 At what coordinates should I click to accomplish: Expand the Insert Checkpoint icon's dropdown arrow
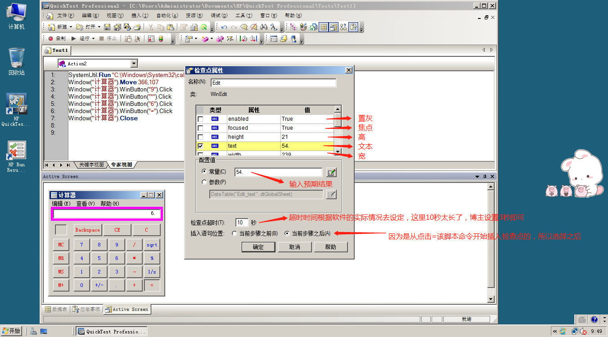coord(196,38)
